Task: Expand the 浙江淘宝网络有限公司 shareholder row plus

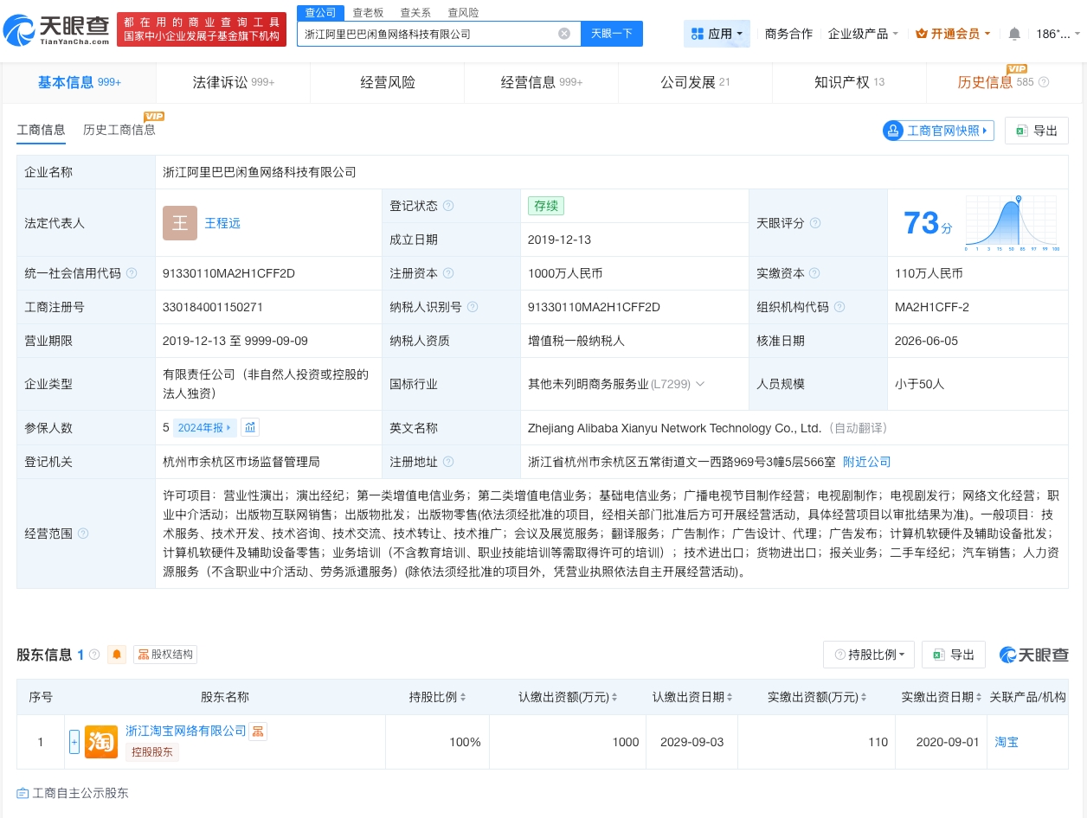Action: 74,742
